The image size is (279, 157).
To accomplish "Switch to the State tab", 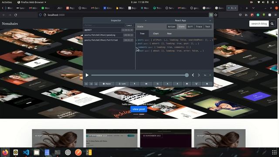I will tap(181, 27).
